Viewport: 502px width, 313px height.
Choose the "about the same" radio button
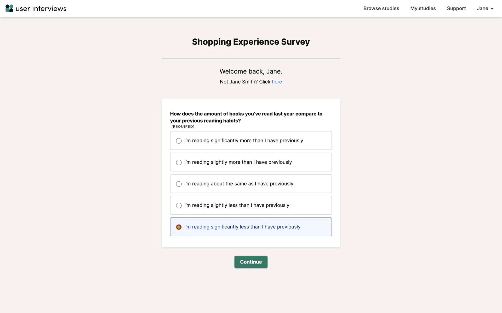coord(179,184)
